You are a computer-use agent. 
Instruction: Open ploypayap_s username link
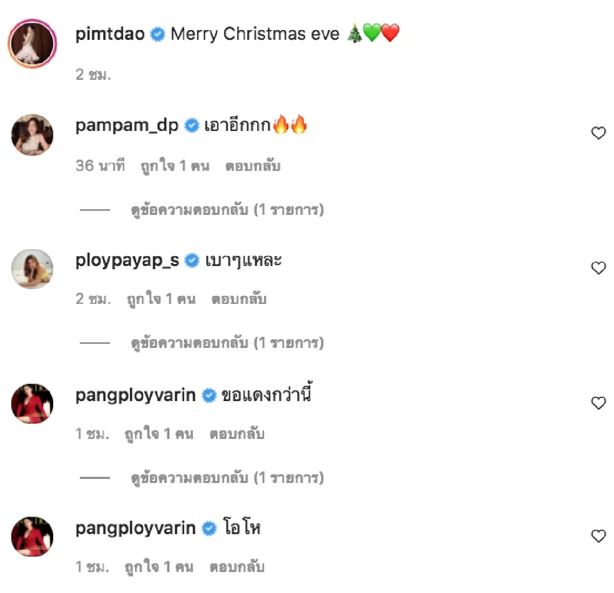127,260
